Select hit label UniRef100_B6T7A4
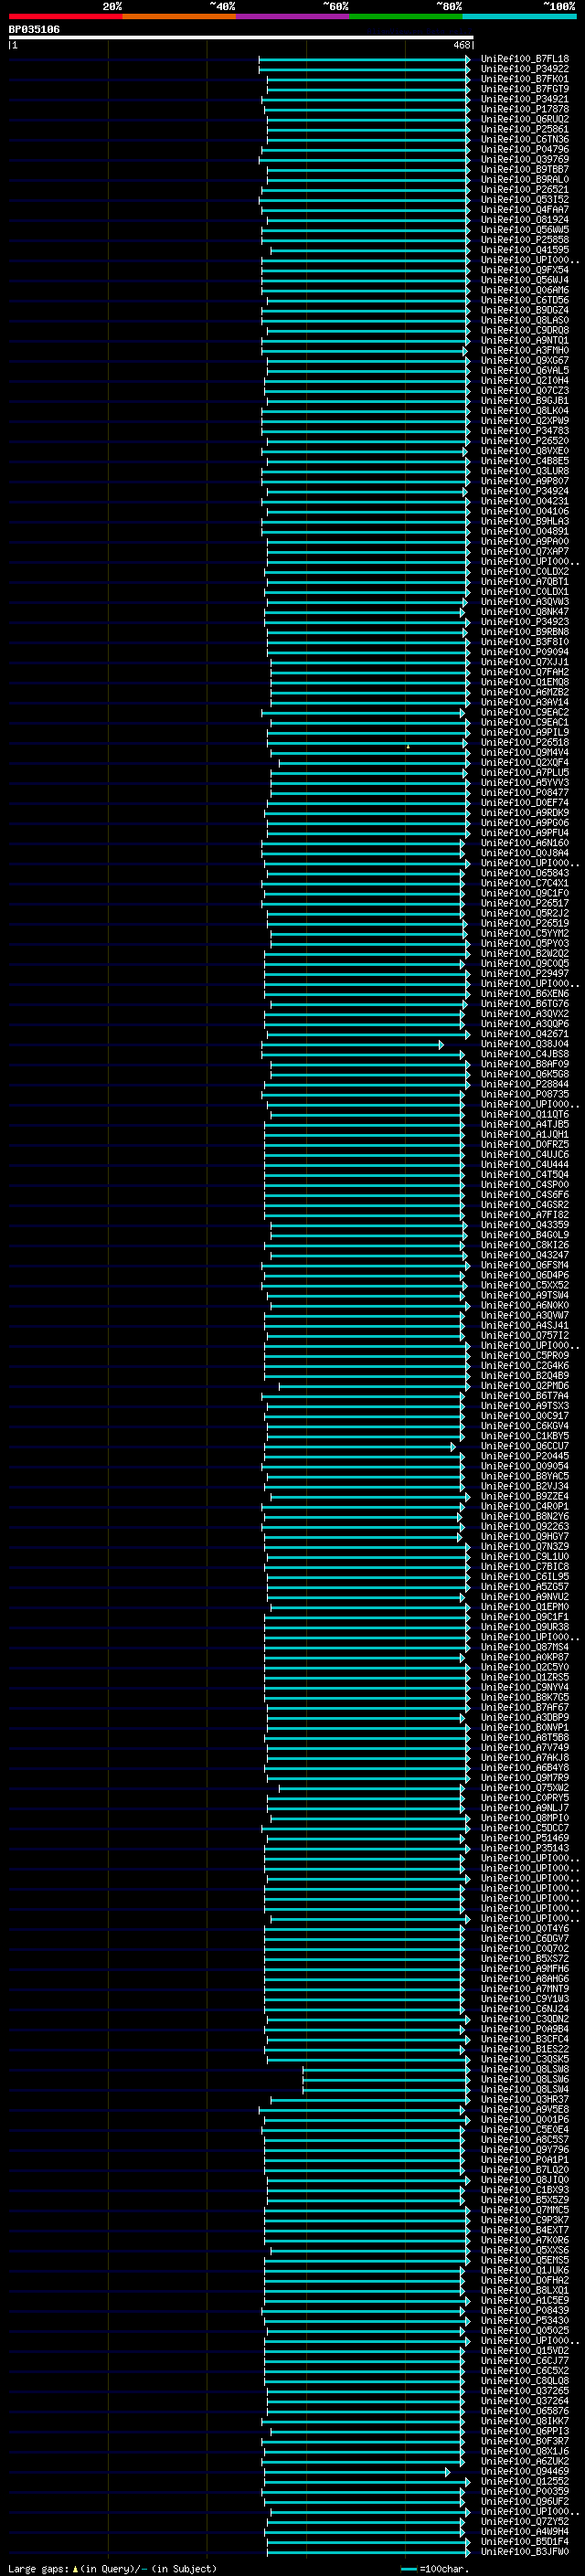 coord(524,1396)
